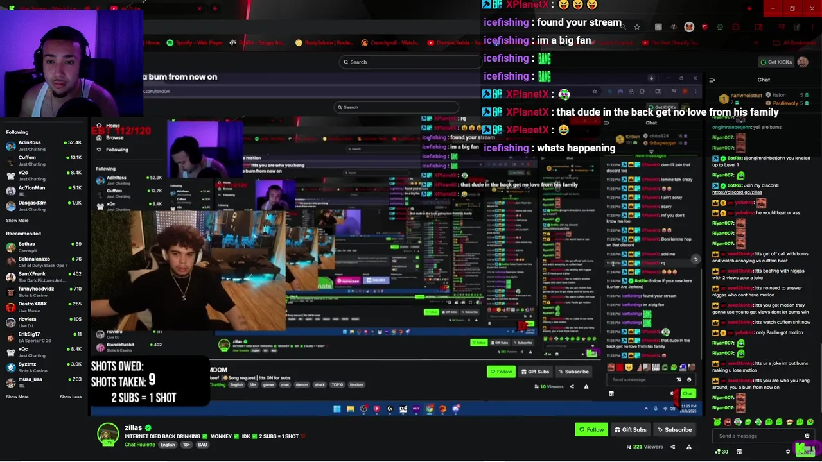The image size is (822, 462).
Task: Select the English tag under zillas title
Action: point(168,445)
